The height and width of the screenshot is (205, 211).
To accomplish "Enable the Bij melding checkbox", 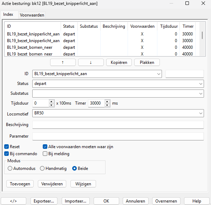I will [45, 154].
